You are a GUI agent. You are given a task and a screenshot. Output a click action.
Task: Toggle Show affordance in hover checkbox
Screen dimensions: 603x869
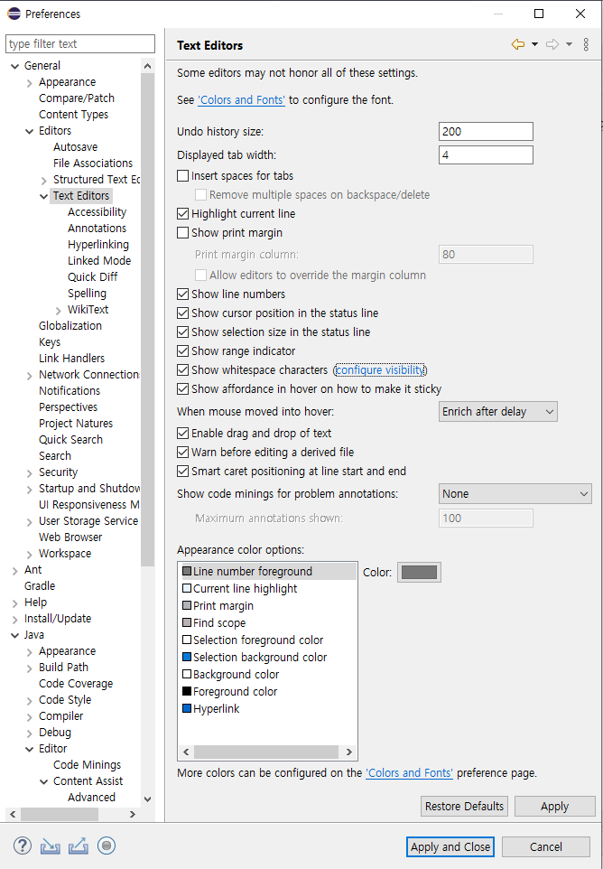182,389
